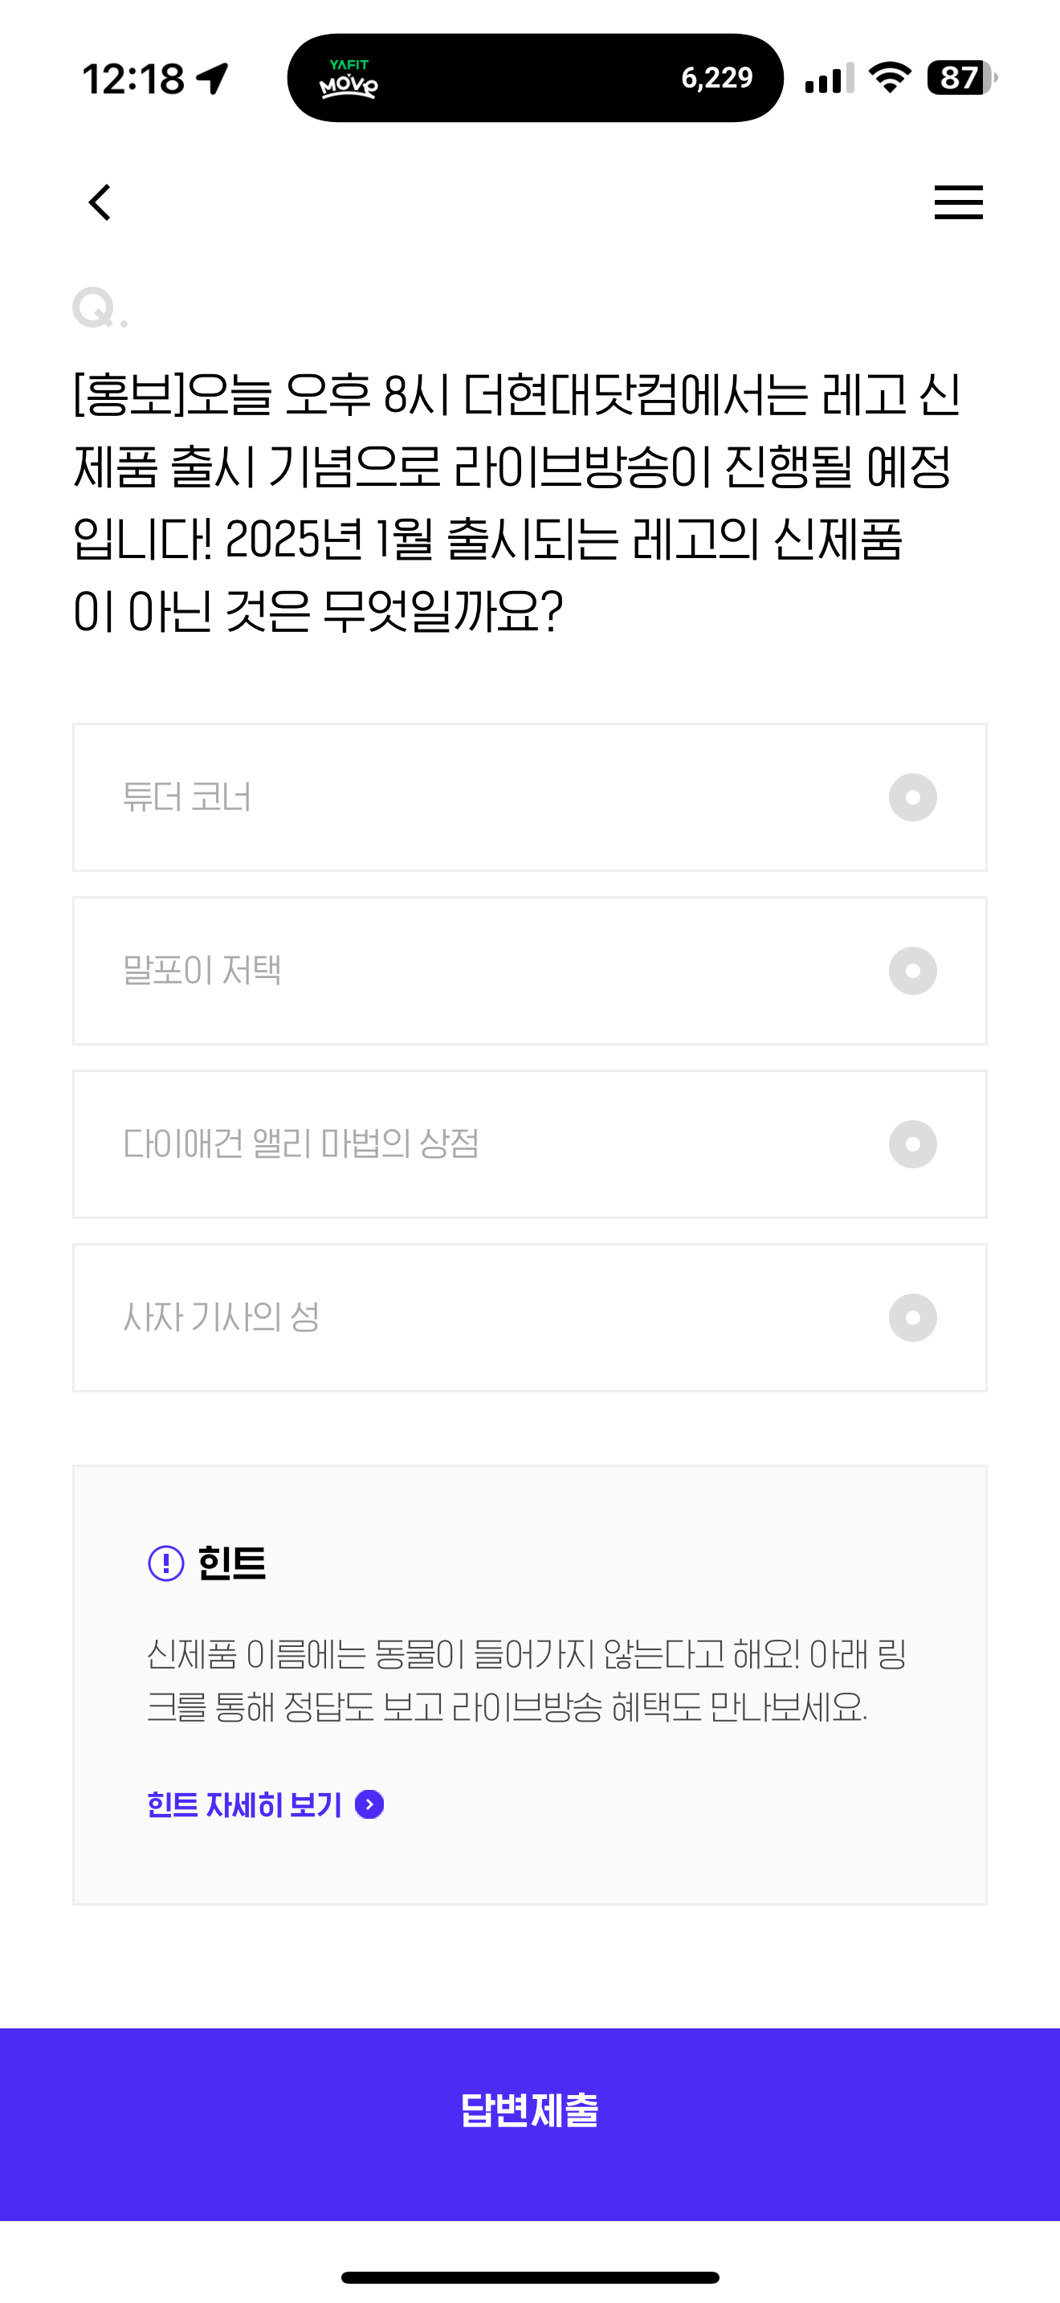Tap the 6,229 step count
The width and height of the screenshot is (1060, 2303).
(717, 79)
